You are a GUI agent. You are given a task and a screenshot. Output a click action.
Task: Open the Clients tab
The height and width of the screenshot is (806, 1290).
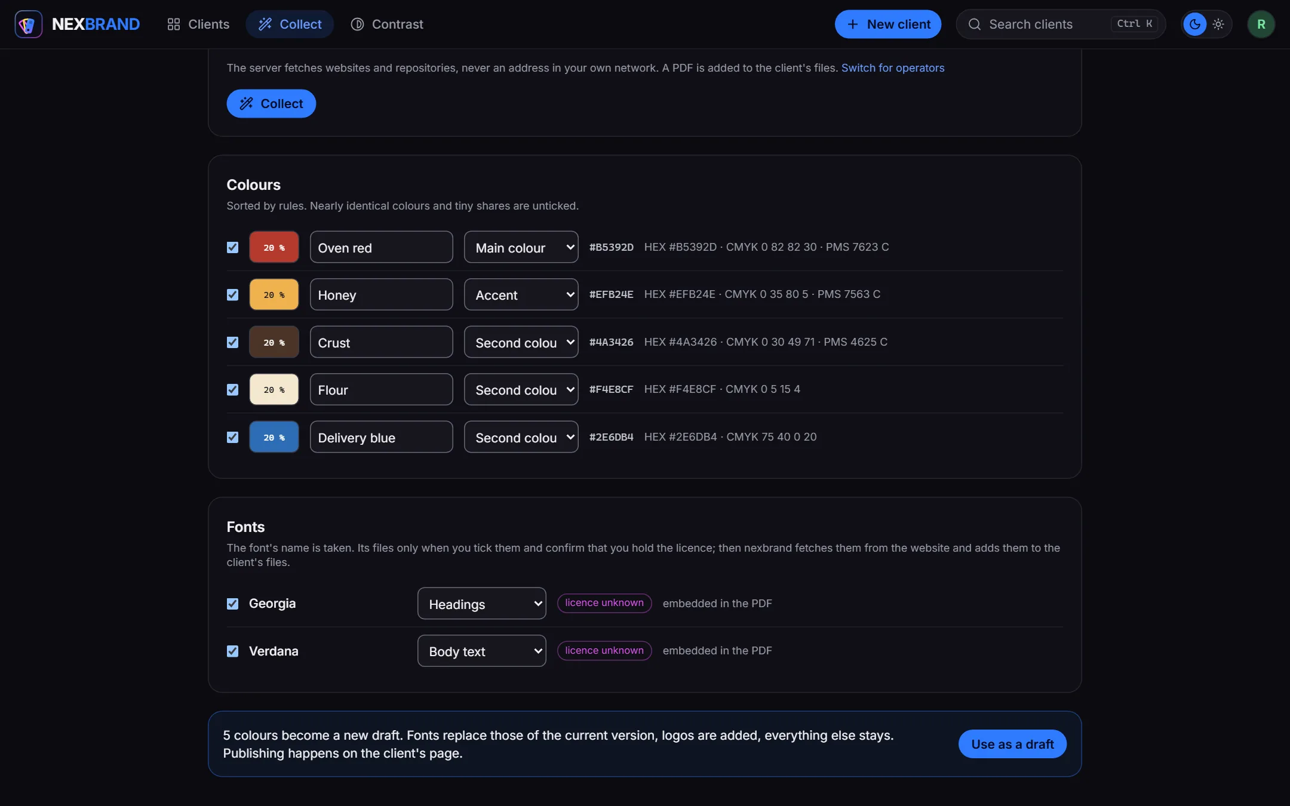coord(198,24)
